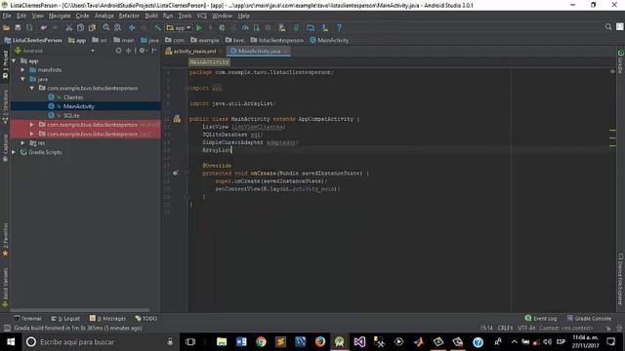
Task: Click the Open folder toolbar icon
Action: tap(7, 28)
